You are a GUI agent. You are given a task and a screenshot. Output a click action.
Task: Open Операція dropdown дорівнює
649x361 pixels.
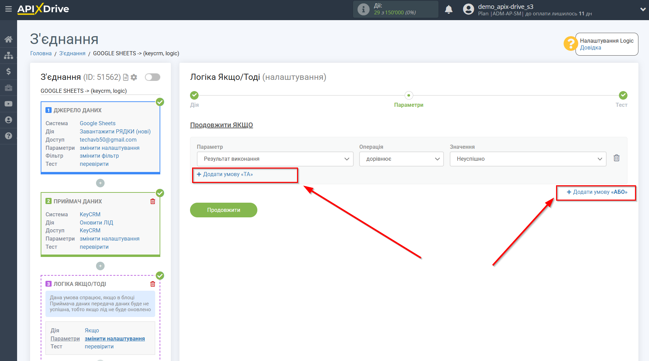click(x=401, y=159)
